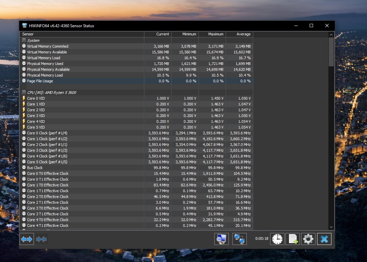Click the Bus Clock row icon

point(24,168)
